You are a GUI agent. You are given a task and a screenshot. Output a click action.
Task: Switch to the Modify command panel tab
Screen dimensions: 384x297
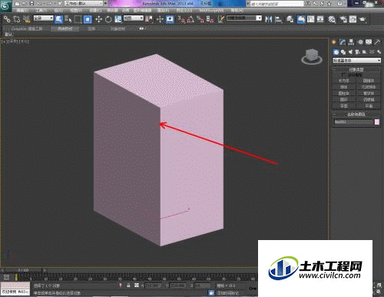tap(343, 42)
